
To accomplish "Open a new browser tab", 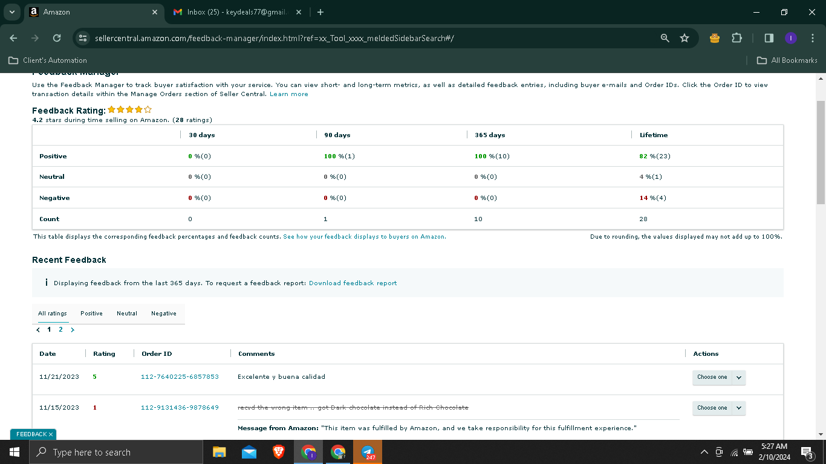I will 320,12.
